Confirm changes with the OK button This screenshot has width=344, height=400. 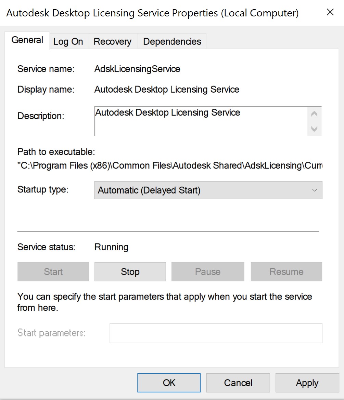pos(169,383)
